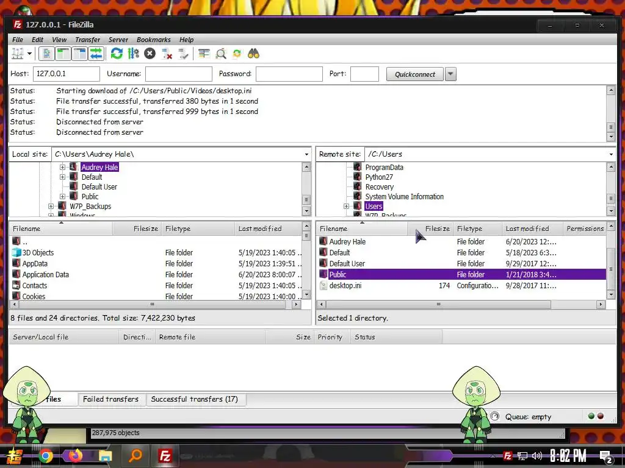Disconnect from the current server

click(167, 54)
